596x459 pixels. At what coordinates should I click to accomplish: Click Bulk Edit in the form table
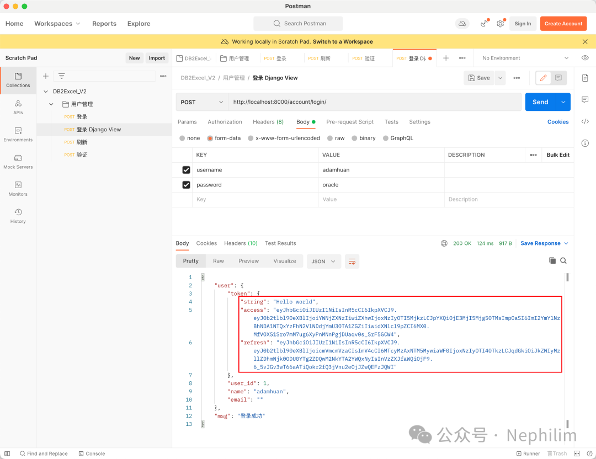[557, 155]
